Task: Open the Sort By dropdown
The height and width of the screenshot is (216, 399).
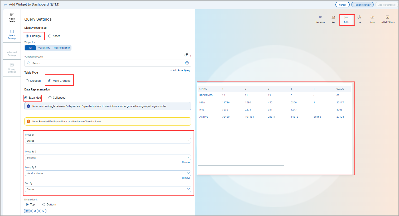Action: (x=108, y=189)
